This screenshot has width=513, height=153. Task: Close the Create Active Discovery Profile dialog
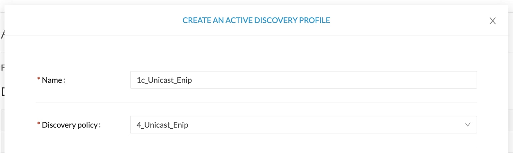(492, 21)
